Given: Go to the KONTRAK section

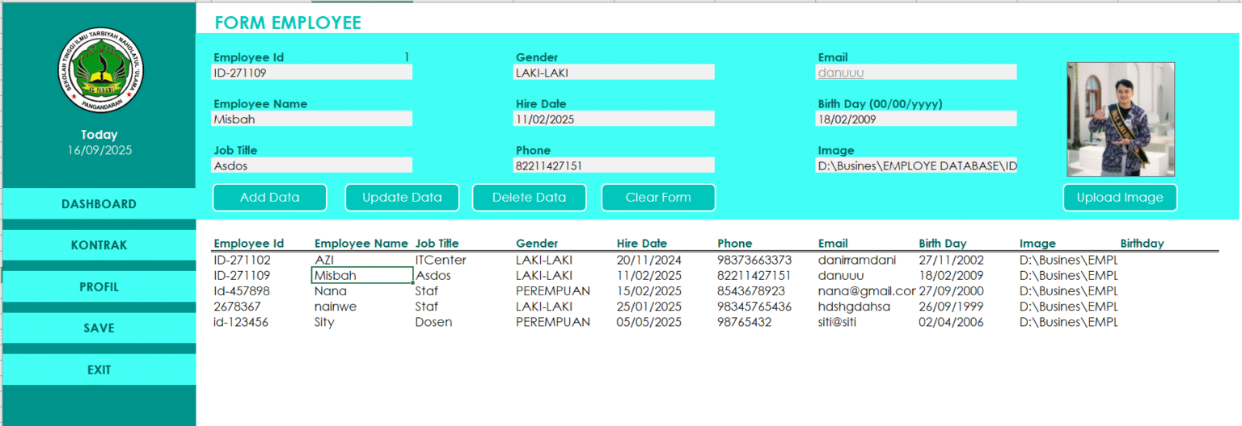Looking at the screenshot, I should pos(99,245).
